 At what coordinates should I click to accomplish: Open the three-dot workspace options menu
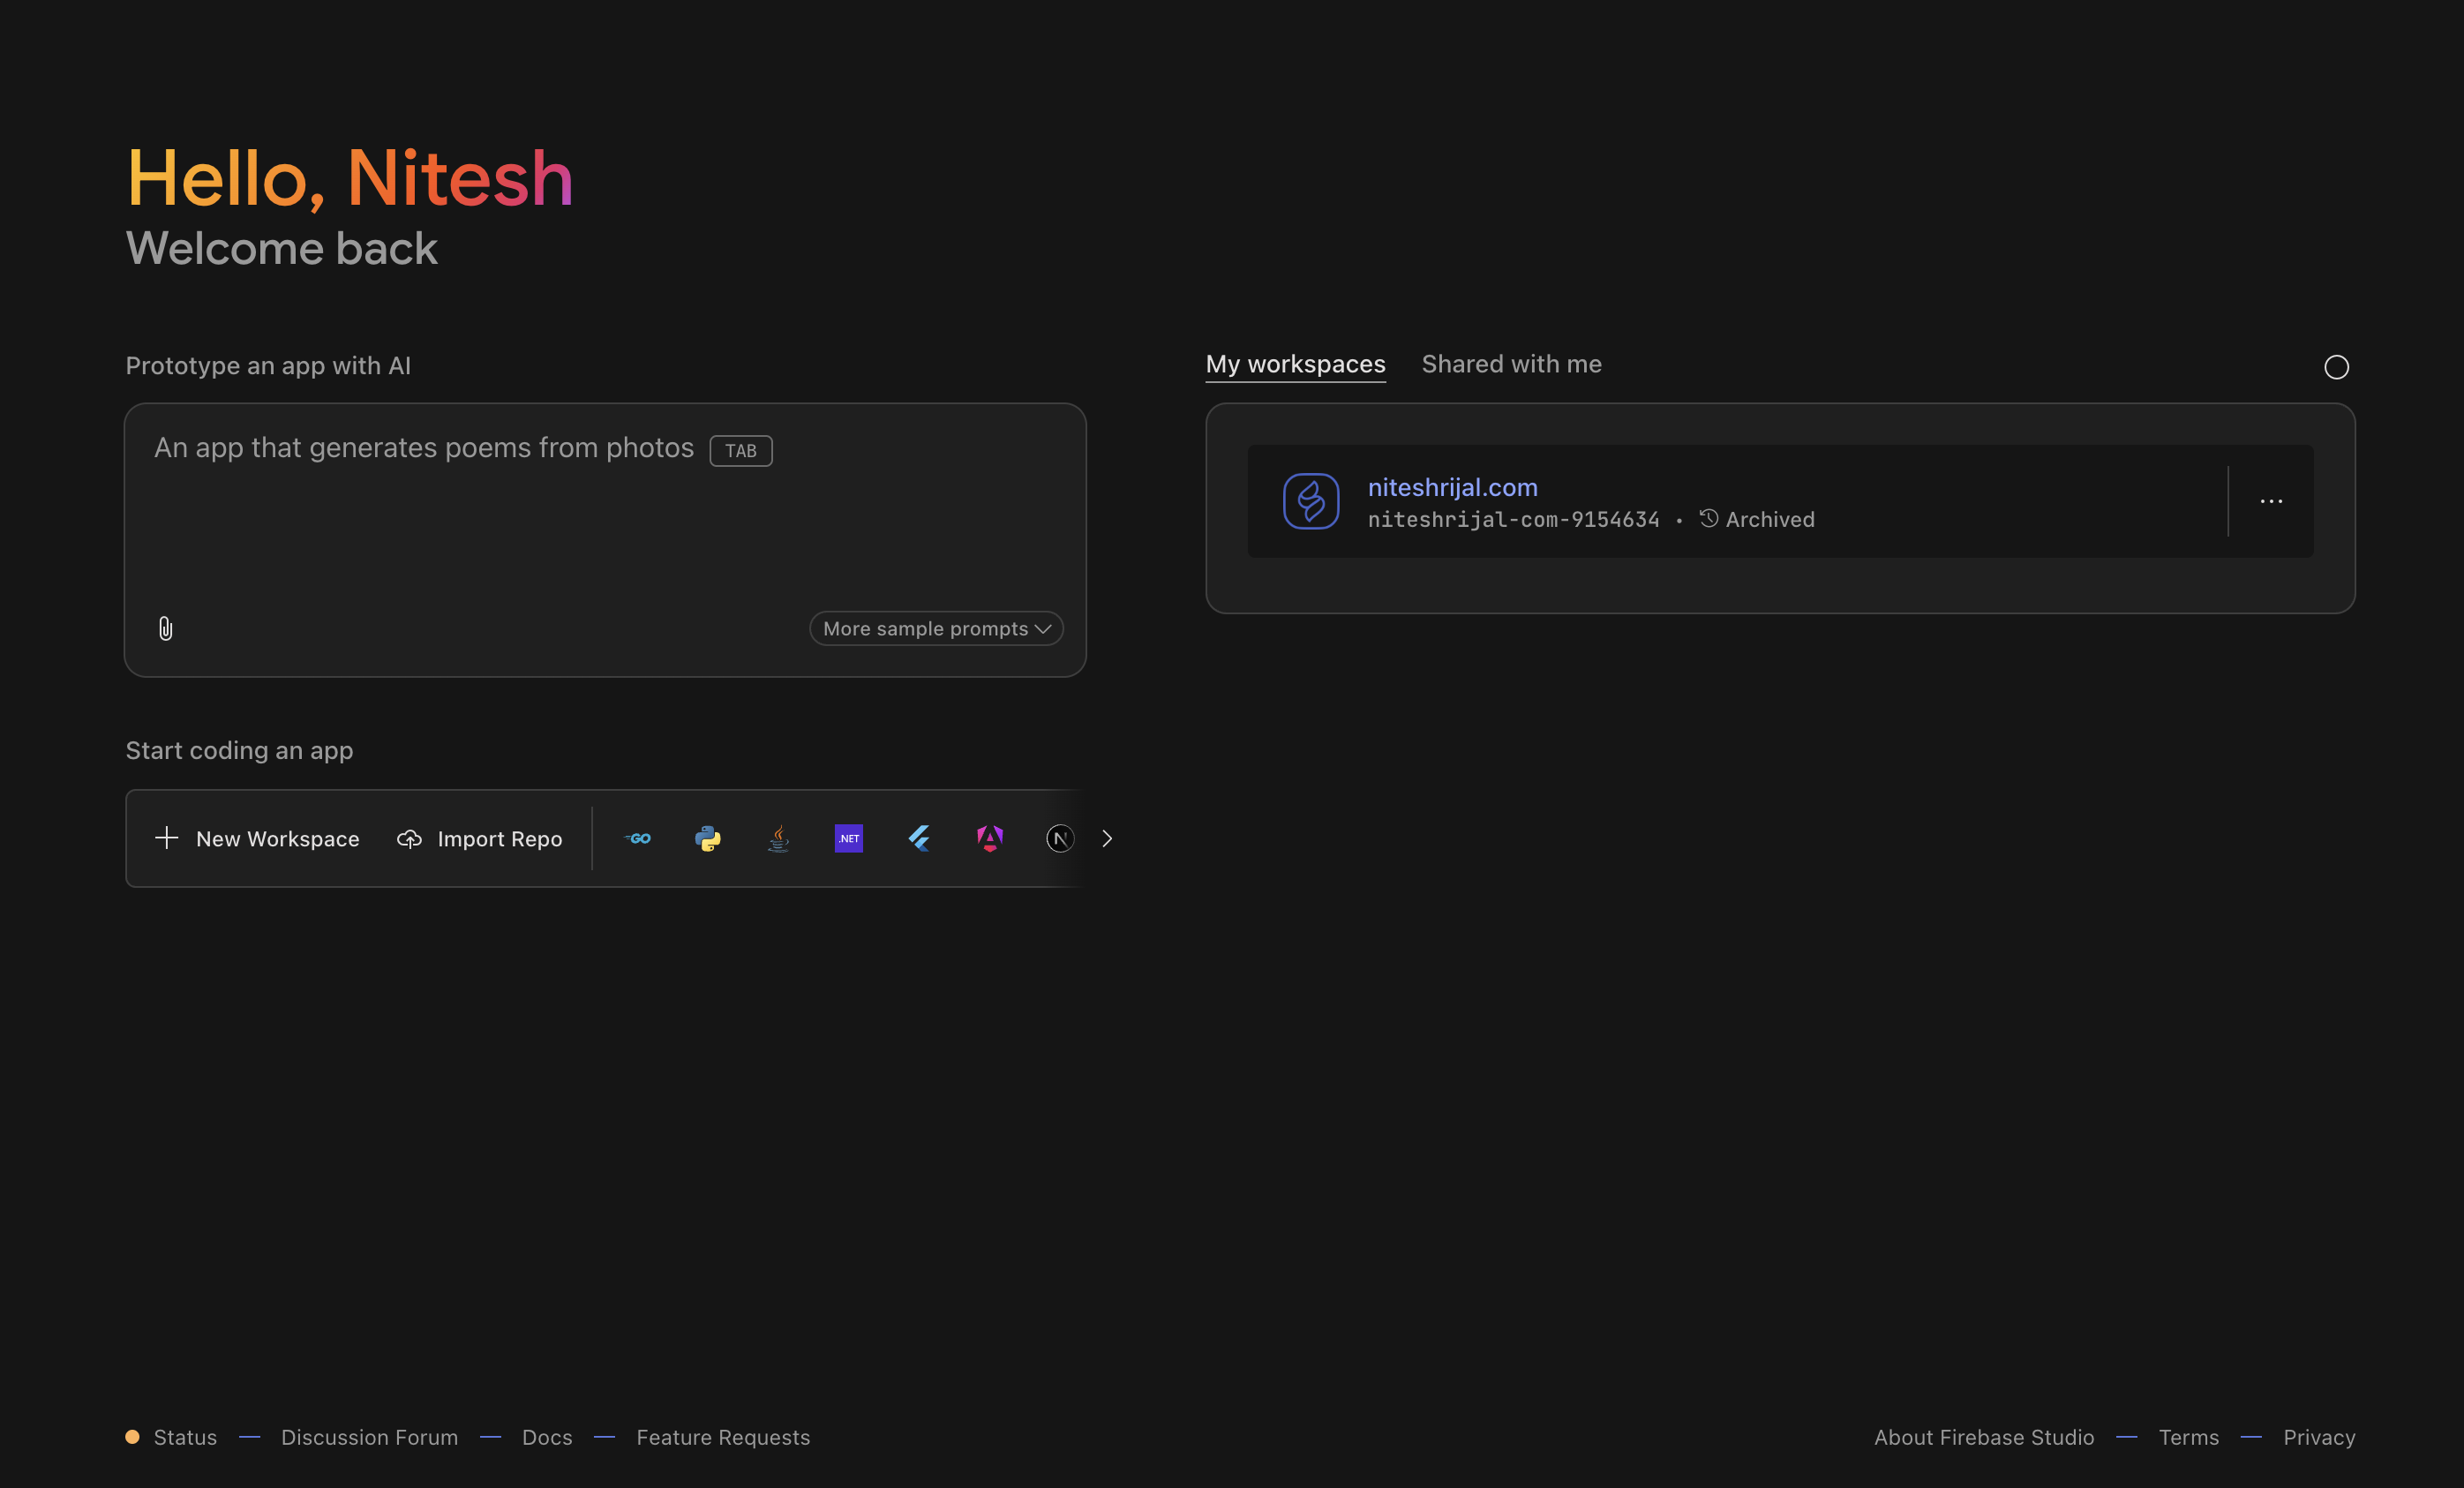(2271, 501)
